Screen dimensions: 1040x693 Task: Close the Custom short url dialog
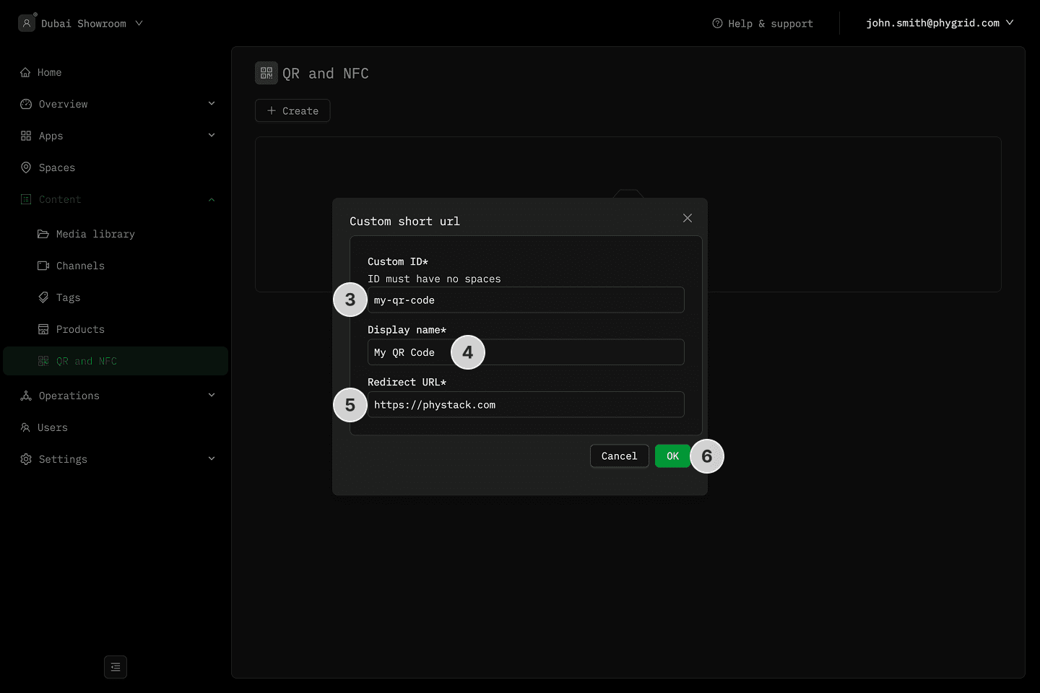pos(688,218)
